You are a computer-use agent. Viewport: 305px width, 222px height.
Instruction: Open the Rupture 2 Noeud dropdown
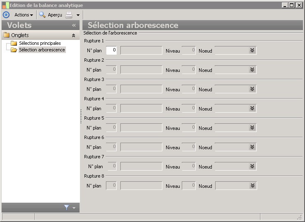[252, 69]
